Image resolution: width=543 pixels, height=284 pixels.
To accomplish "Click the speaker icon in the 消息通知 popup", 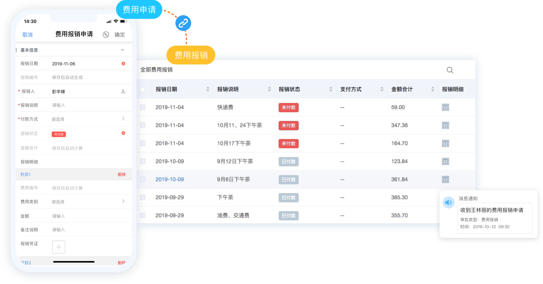I will pos(449,202).
